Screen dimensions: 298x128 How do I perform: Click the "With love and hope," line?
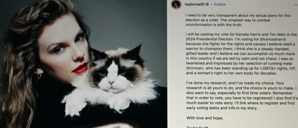pyautogui.click(x=205, y=118)
